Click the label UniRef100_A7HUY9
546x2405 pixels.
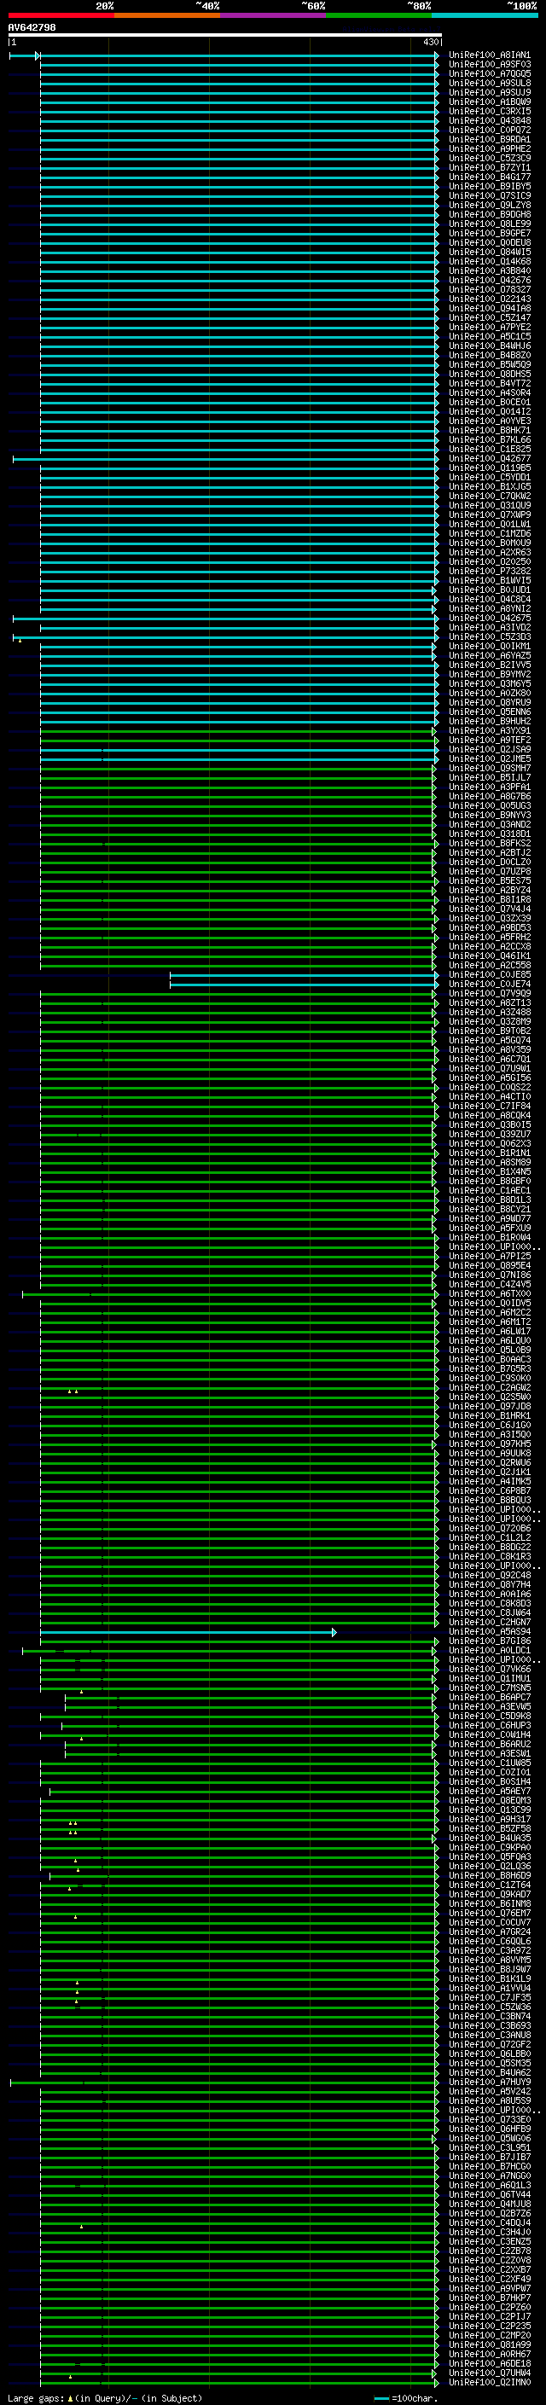click(489, 2081)
